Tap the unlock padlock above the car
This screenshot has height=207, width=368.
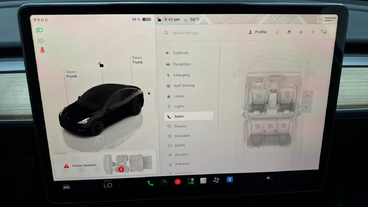pyautogui.click(x=101, y=65)
